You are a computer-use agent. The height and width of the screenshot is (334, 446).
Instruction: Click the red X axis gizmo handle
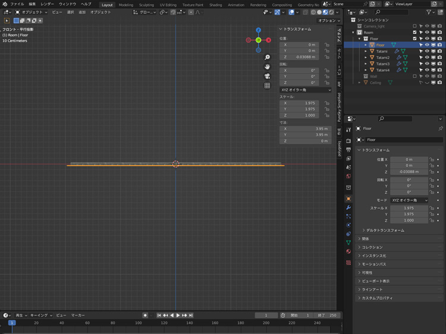pos(268,40)
